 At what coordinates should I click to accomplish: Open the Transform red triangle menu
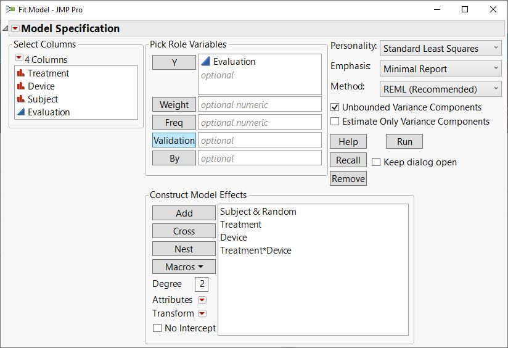tap(202, 313)
